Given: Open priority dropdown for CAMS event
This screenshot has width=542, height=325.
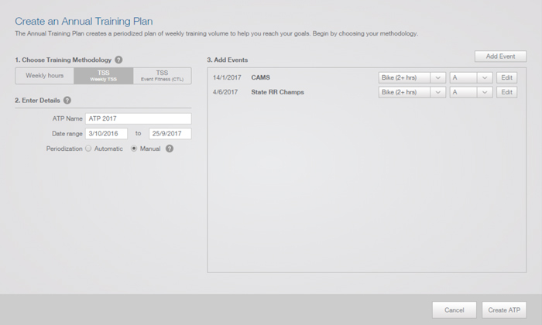Looking at the screenshot, I should tap(471, 77).
